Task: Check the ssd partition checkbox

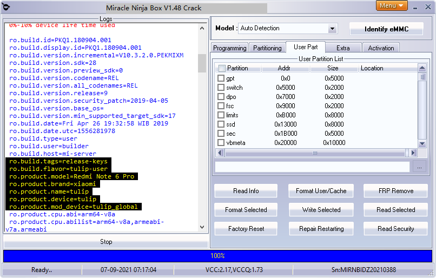Action: [x=221, y=124]
